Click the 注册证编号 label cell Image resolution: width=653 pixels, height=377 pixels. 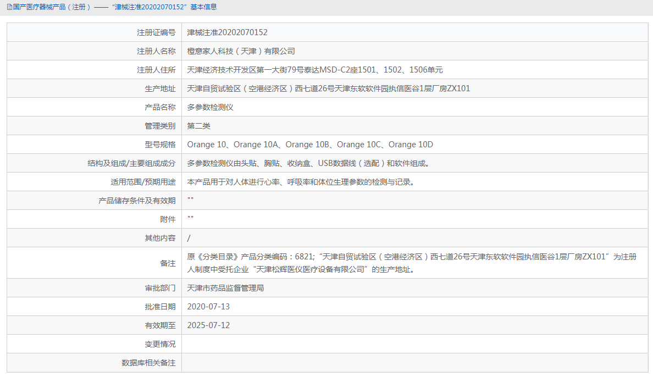[x=156, y=32]
